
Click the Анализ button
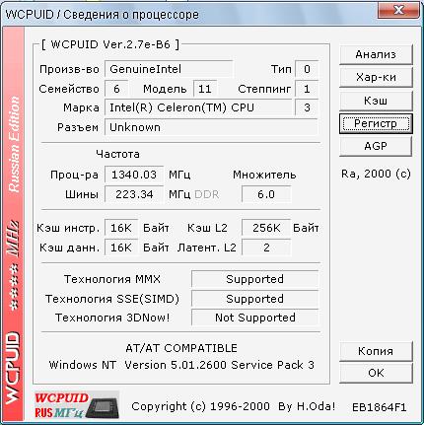point(376,54)
